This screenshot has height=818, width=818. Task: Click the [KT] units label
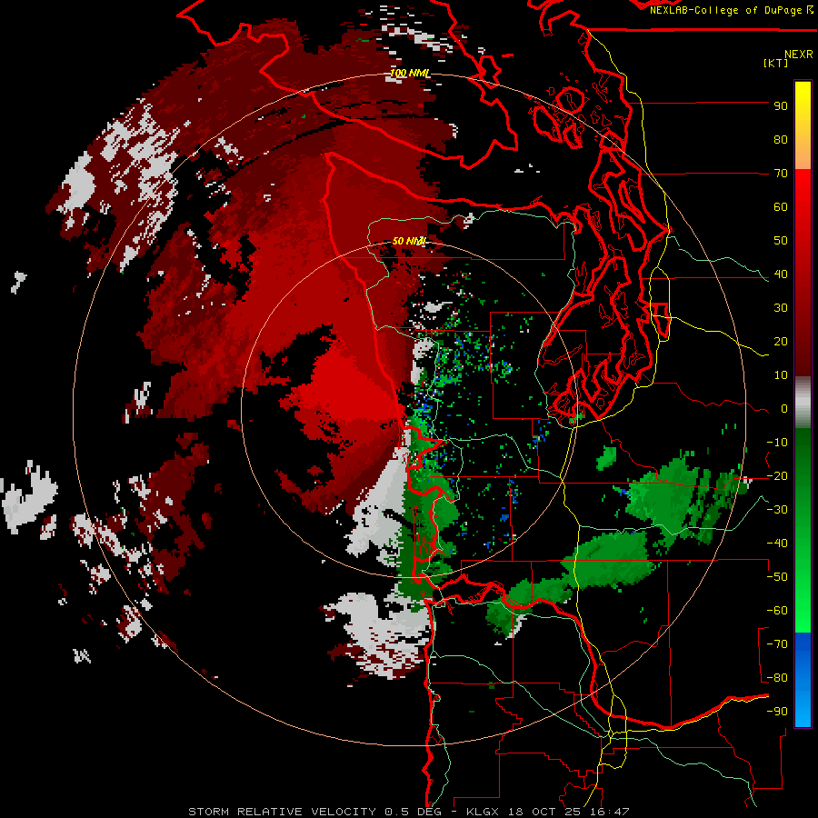click(775, 63)
